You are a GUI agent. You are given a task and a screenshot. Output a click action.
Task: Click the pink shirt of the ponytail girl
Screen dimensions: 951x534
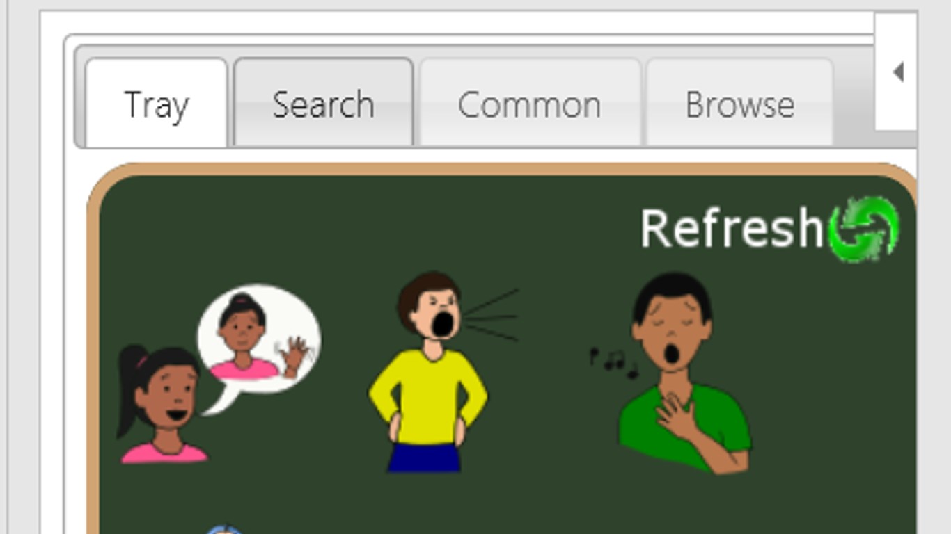tap(164, 453)
